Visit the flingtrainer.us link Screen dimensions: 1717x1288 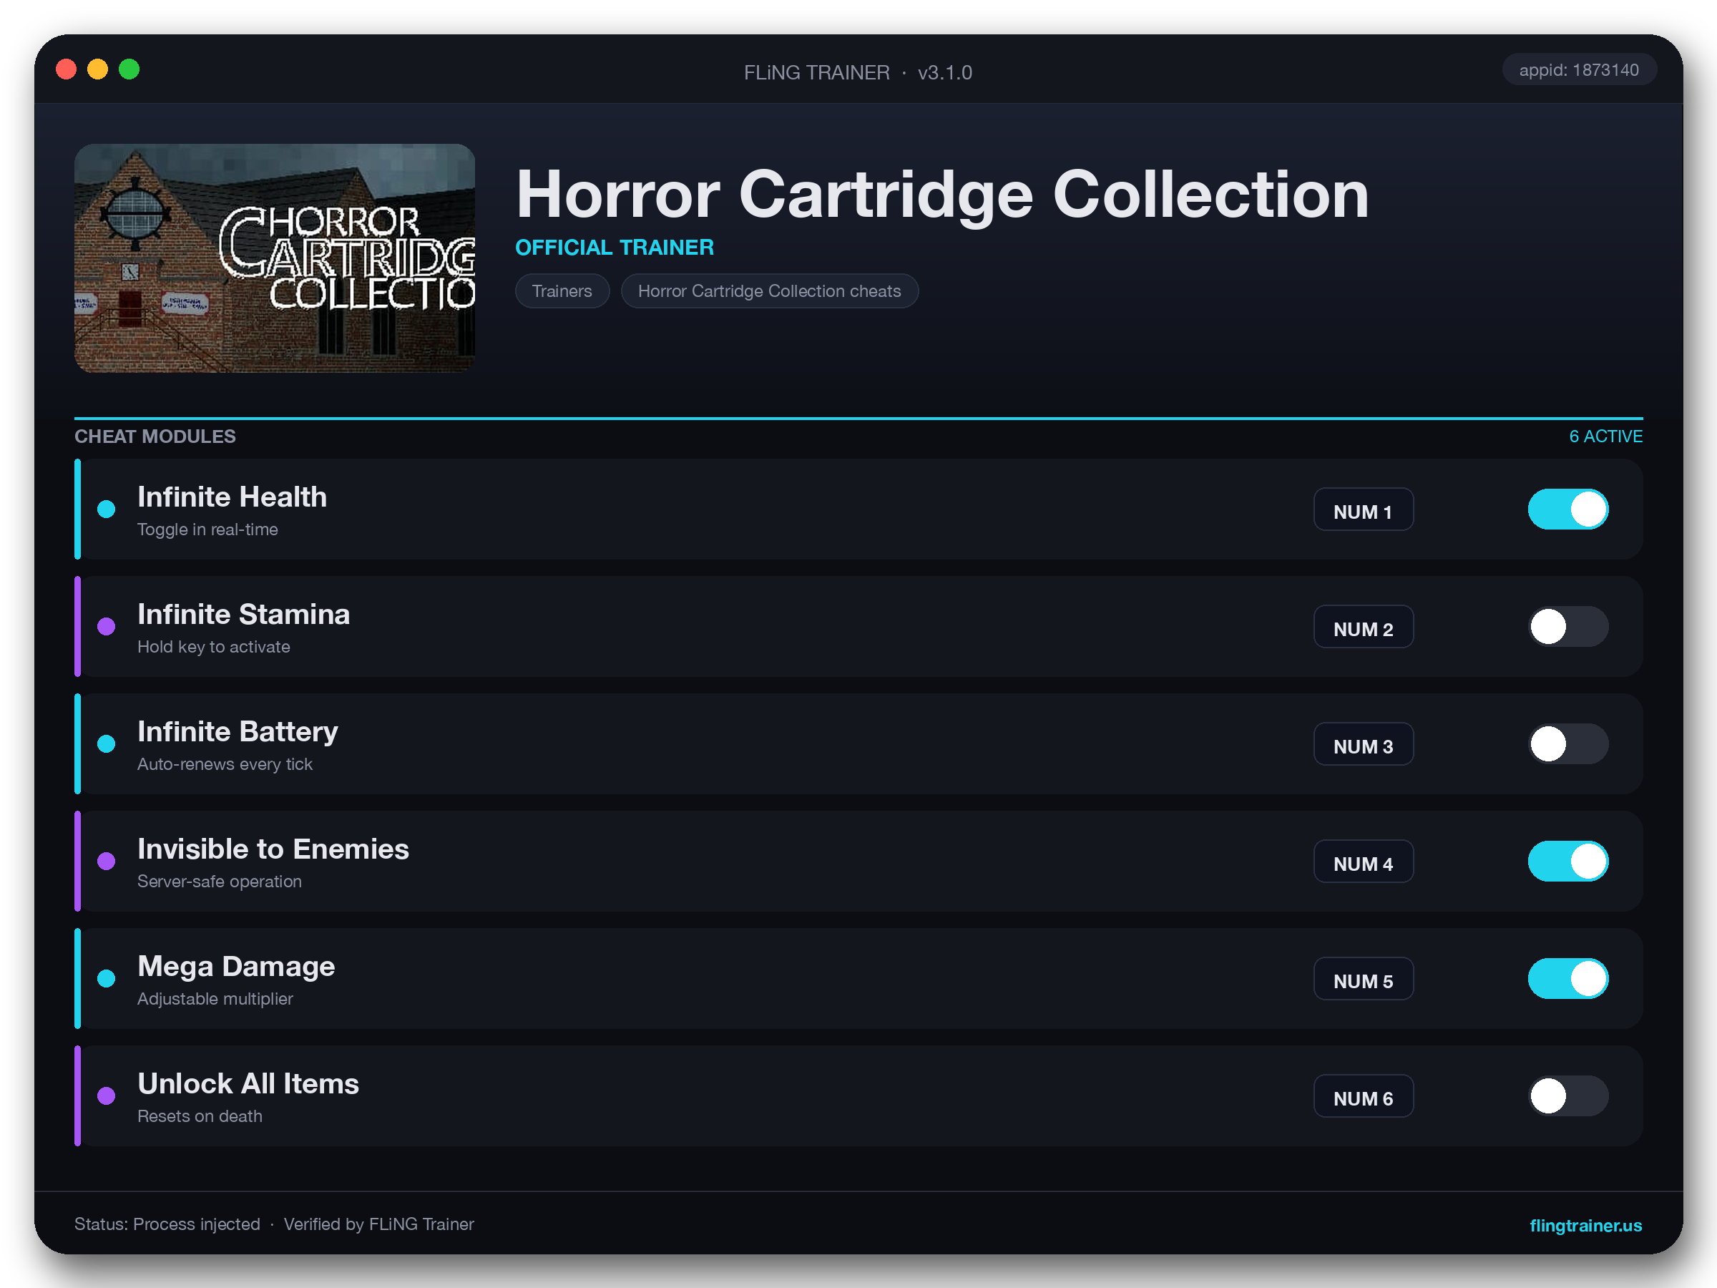pyautogui.click(x=1585, y=1225)
